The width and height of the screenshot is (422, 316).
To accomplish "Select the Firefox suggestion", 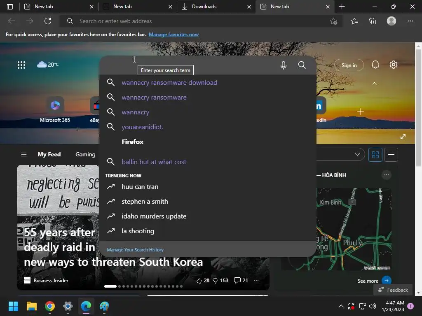I will [208, 142].
